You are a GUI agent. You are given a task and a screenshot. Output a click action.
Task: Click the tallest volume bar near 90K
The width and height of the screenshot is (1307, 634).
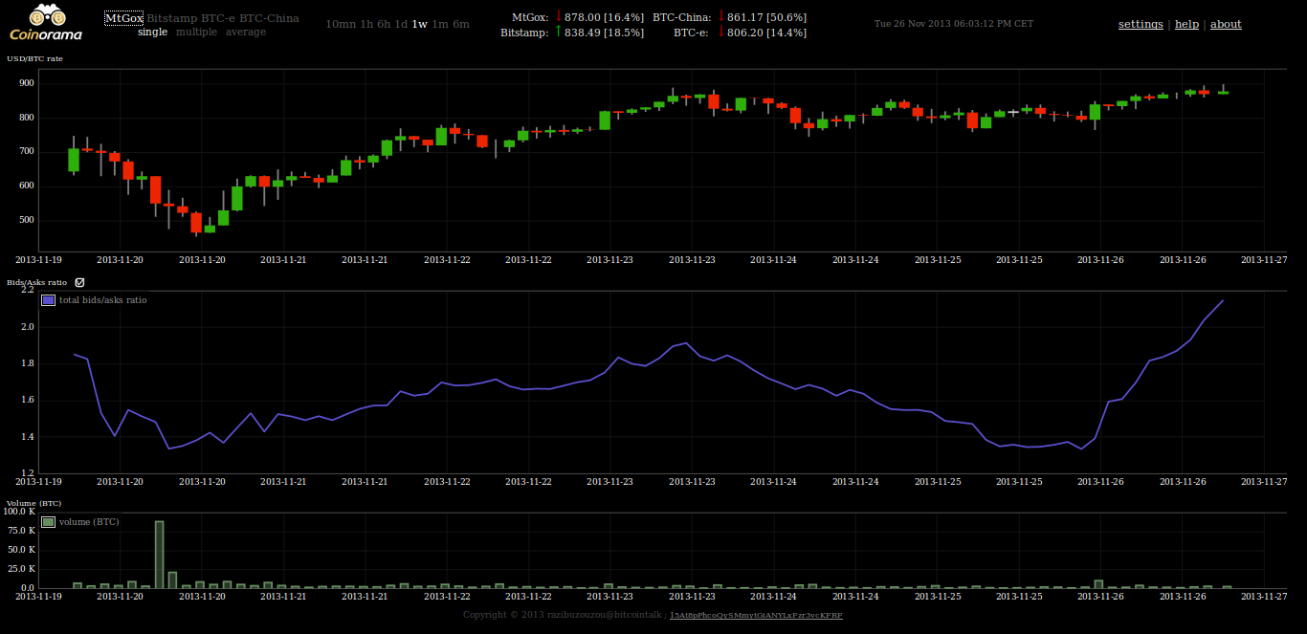pos(159,555)
